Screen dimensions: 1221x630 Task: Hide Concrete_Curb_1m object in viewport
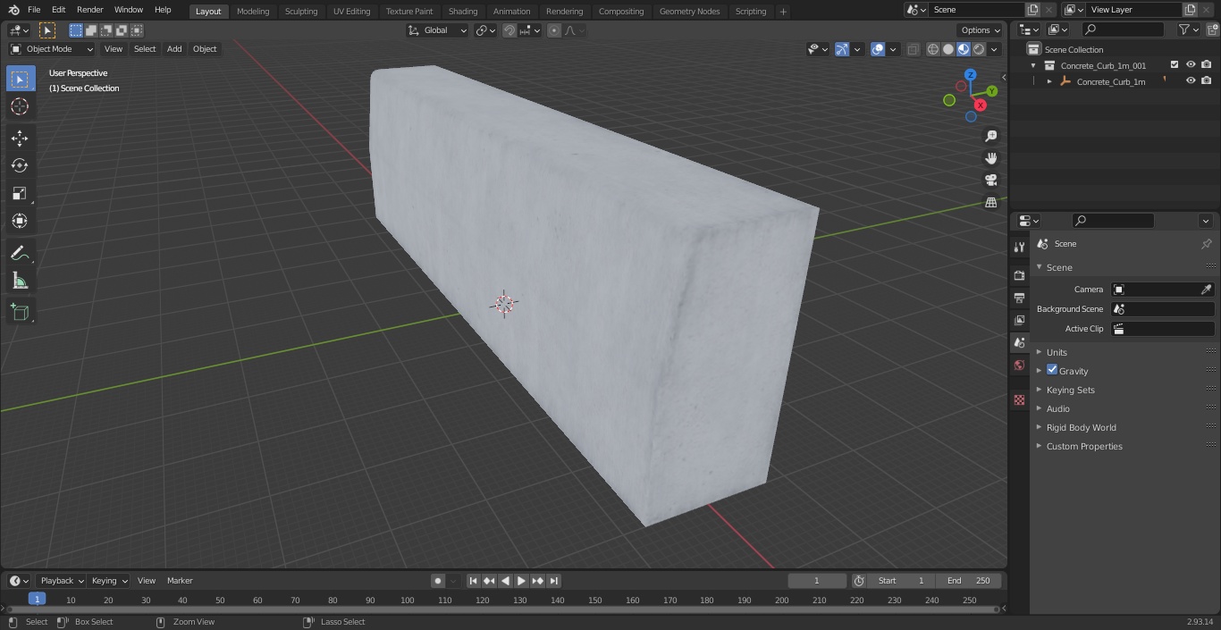[x=1191, y=81]
